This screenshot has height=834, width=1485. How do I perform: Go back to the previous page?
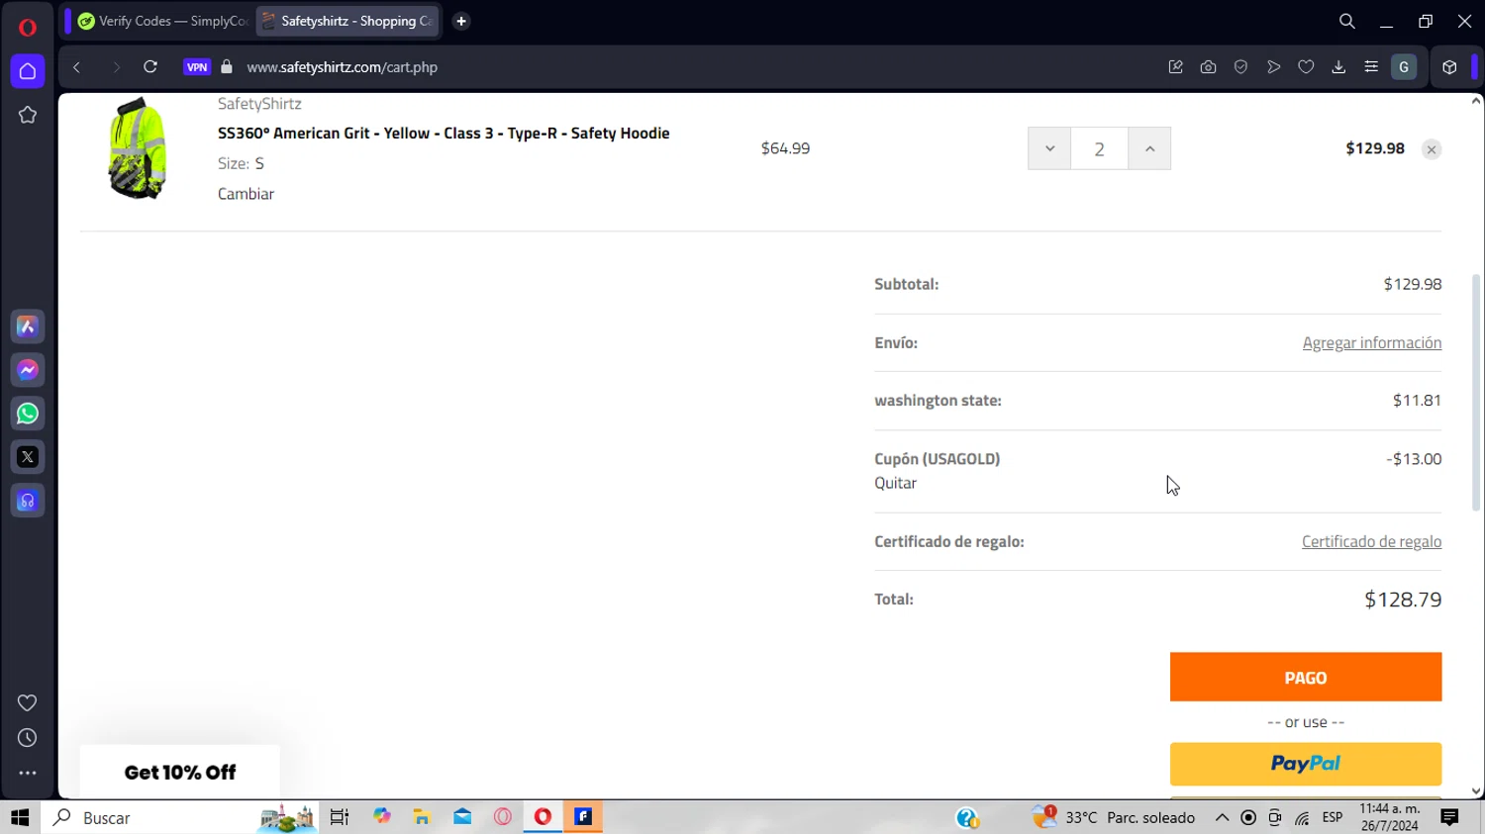coord(76,67)
